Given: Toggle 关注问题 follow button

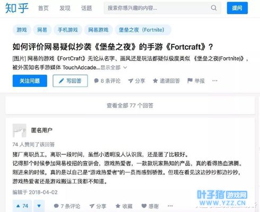Looking at the screenshot, I should point(30,81).
